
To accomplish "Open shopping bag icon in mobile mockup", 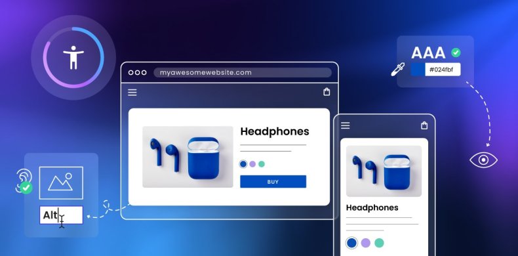I will pyautogui.click(x=424, y=125).
